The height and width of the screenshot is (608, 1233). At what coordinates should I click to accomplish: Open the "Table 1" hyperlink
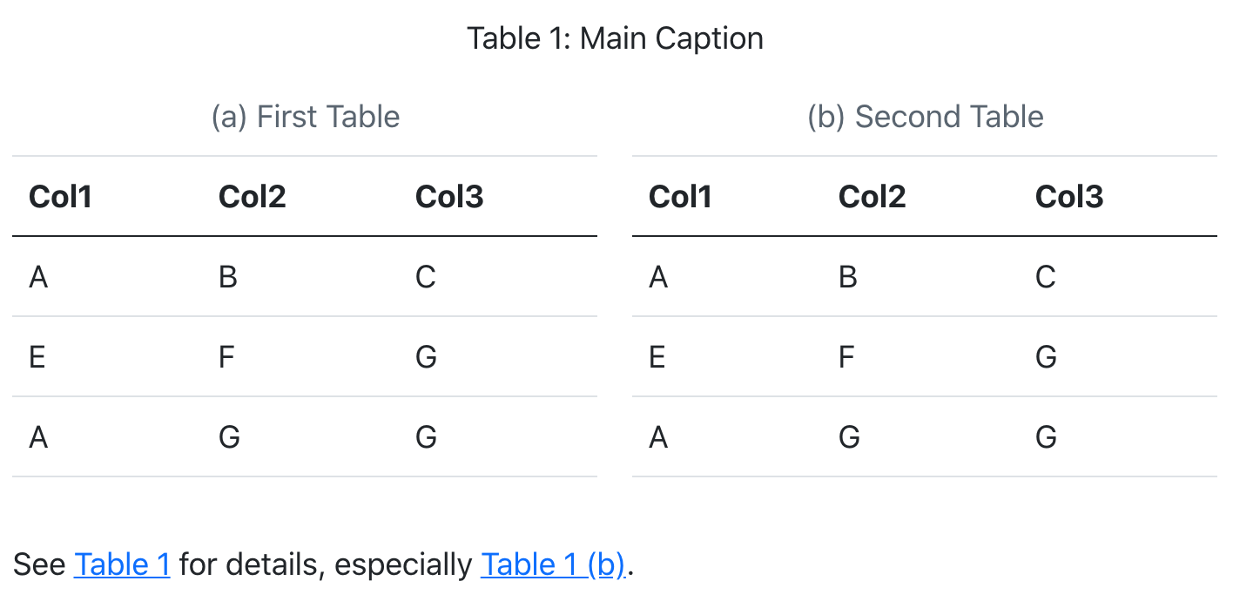point(122,564)
